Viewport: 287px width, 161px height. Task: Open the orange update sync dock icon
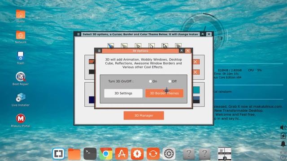pos(153,154)
